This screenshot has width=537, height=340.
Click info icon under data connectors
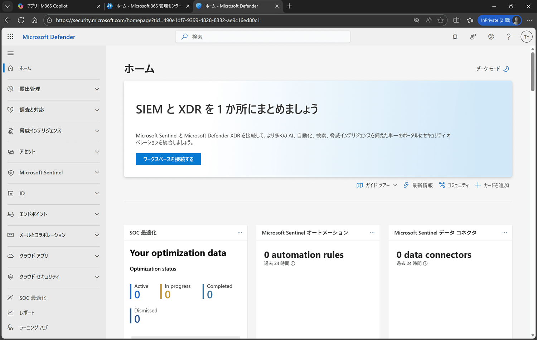click(425, 263)
